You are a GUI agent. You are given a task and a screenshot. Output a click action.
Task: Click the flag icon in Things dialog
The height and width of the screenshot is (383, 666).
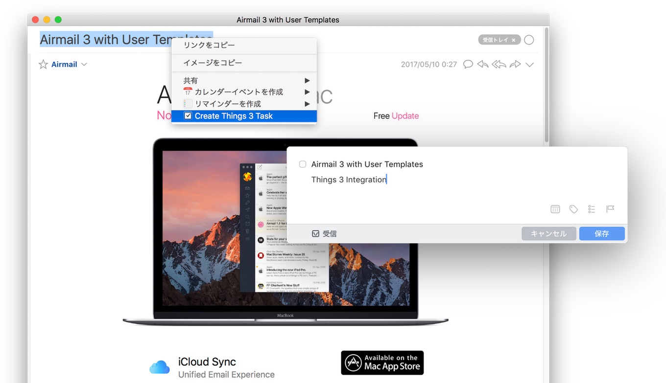610,209
